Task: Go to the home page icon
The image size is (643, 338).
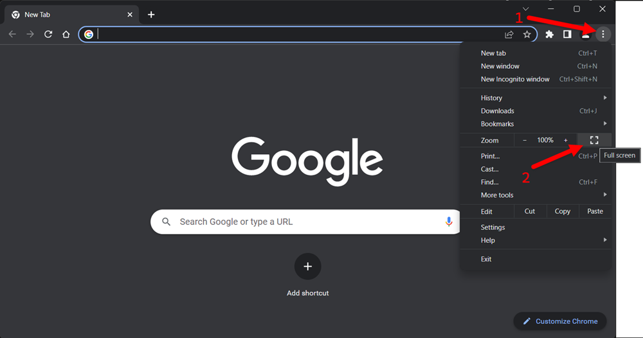Action: [x=66, y=35]
